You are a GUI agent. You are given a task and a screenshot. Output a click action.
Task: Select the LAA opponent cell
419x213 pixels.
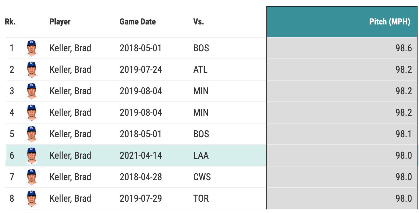pos(201,155)
